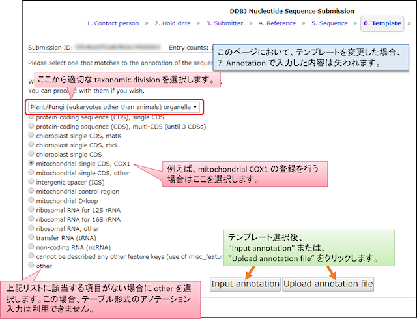
Task: Choose mitochondrial single CDS, COX1 radio
Action: [x=31, y=162]
